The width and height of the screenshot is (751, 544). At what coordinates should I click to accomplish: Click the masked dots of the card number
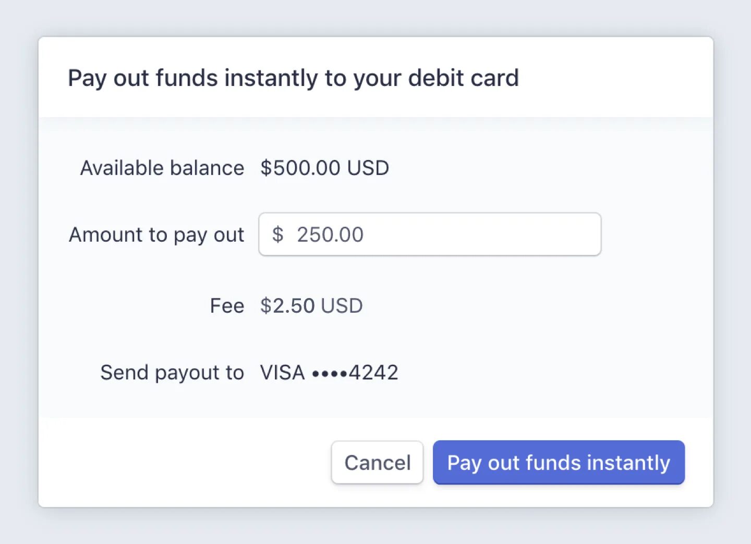330,374
